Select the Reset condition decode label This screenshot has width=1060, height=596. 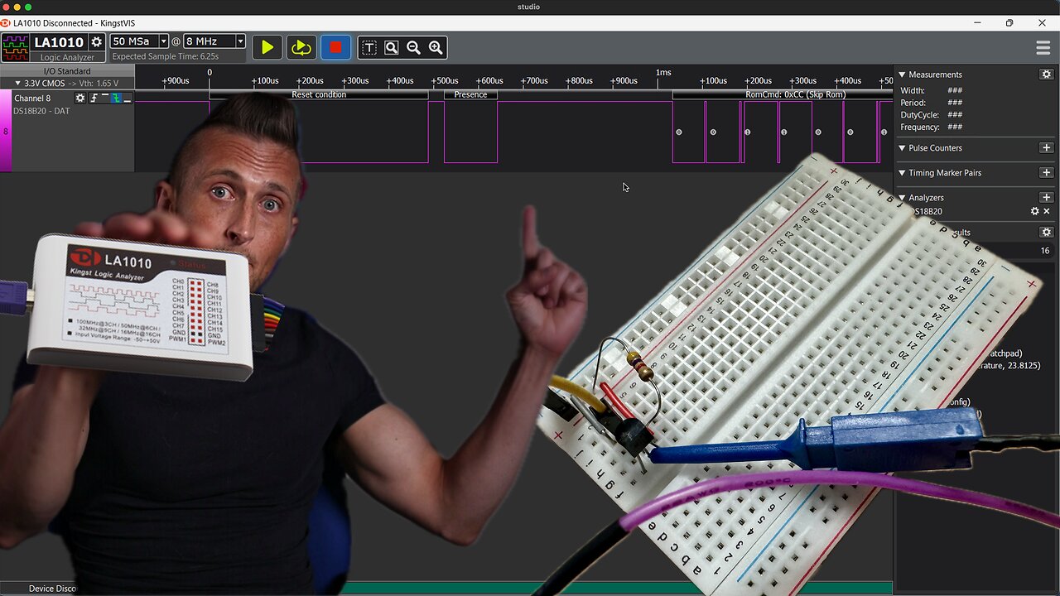tap(319, 94)
